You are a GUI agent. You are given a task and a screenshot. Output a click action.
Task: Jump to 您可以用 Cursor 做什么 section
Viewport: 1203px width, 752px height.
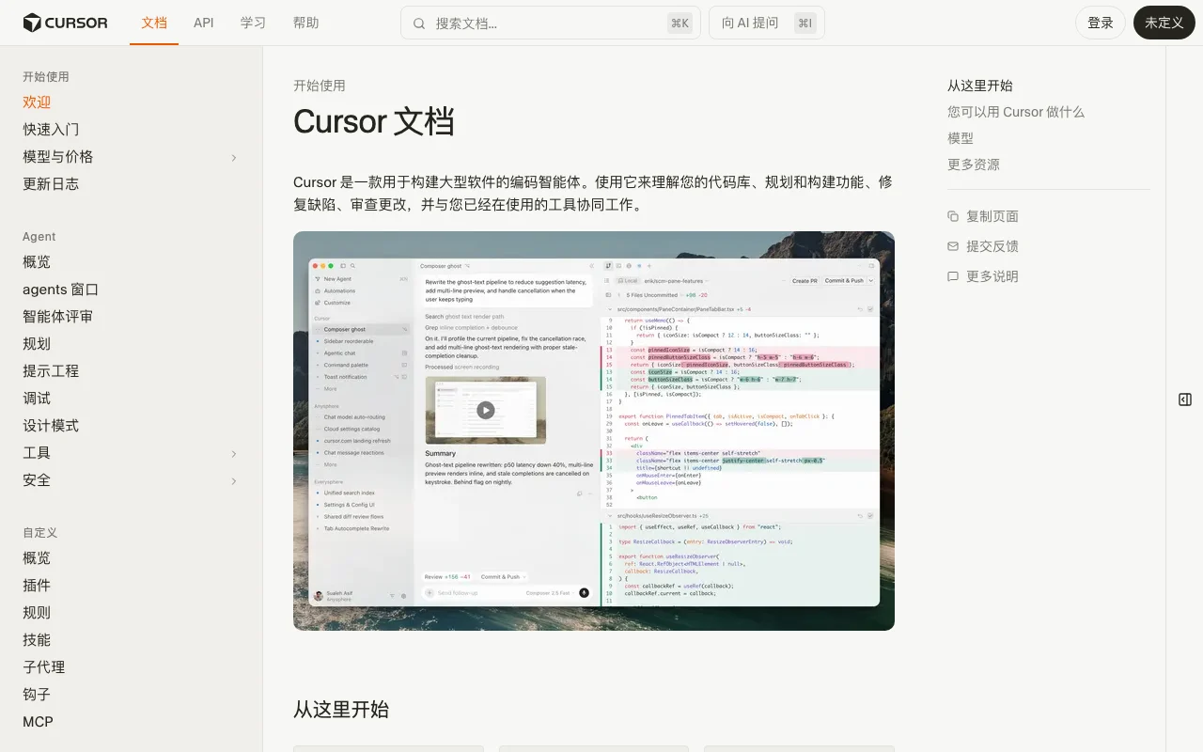(x=1016, y=112)
